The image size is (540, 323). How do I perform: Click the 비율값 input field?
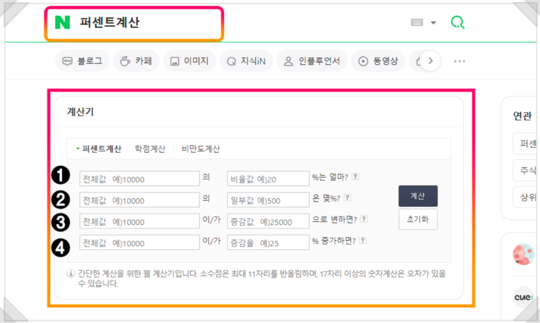(x=268, y=179)
